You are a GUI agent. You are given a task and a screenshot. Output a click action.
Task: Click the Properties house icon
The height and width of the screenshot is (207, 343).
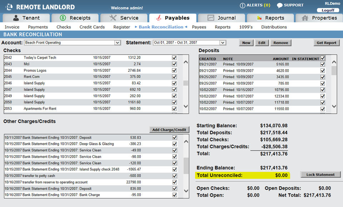(305, 18)
